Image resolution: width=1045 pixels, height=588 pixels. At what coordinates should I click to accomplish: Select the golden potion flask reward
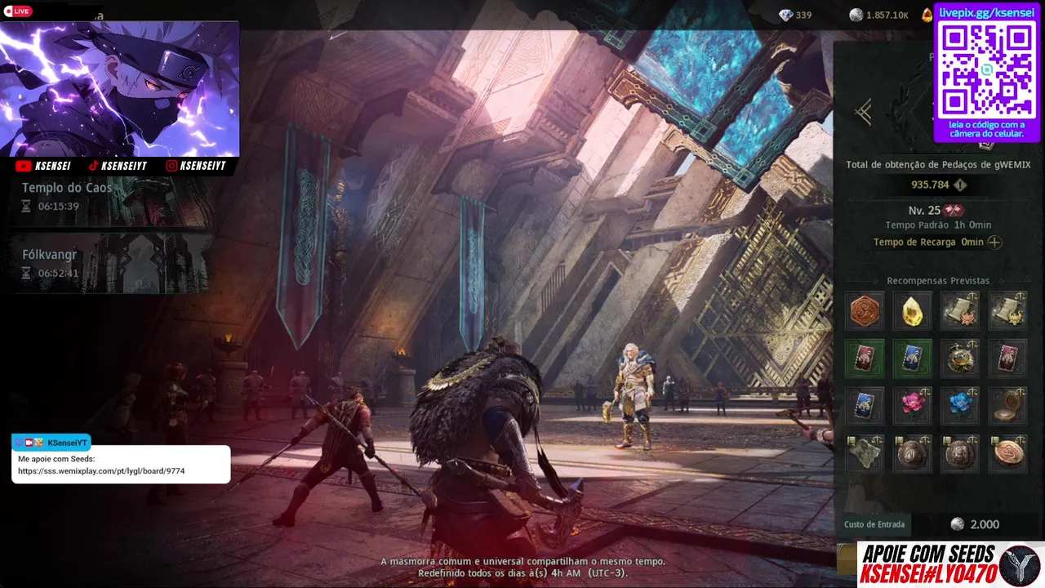coord(960,359)
